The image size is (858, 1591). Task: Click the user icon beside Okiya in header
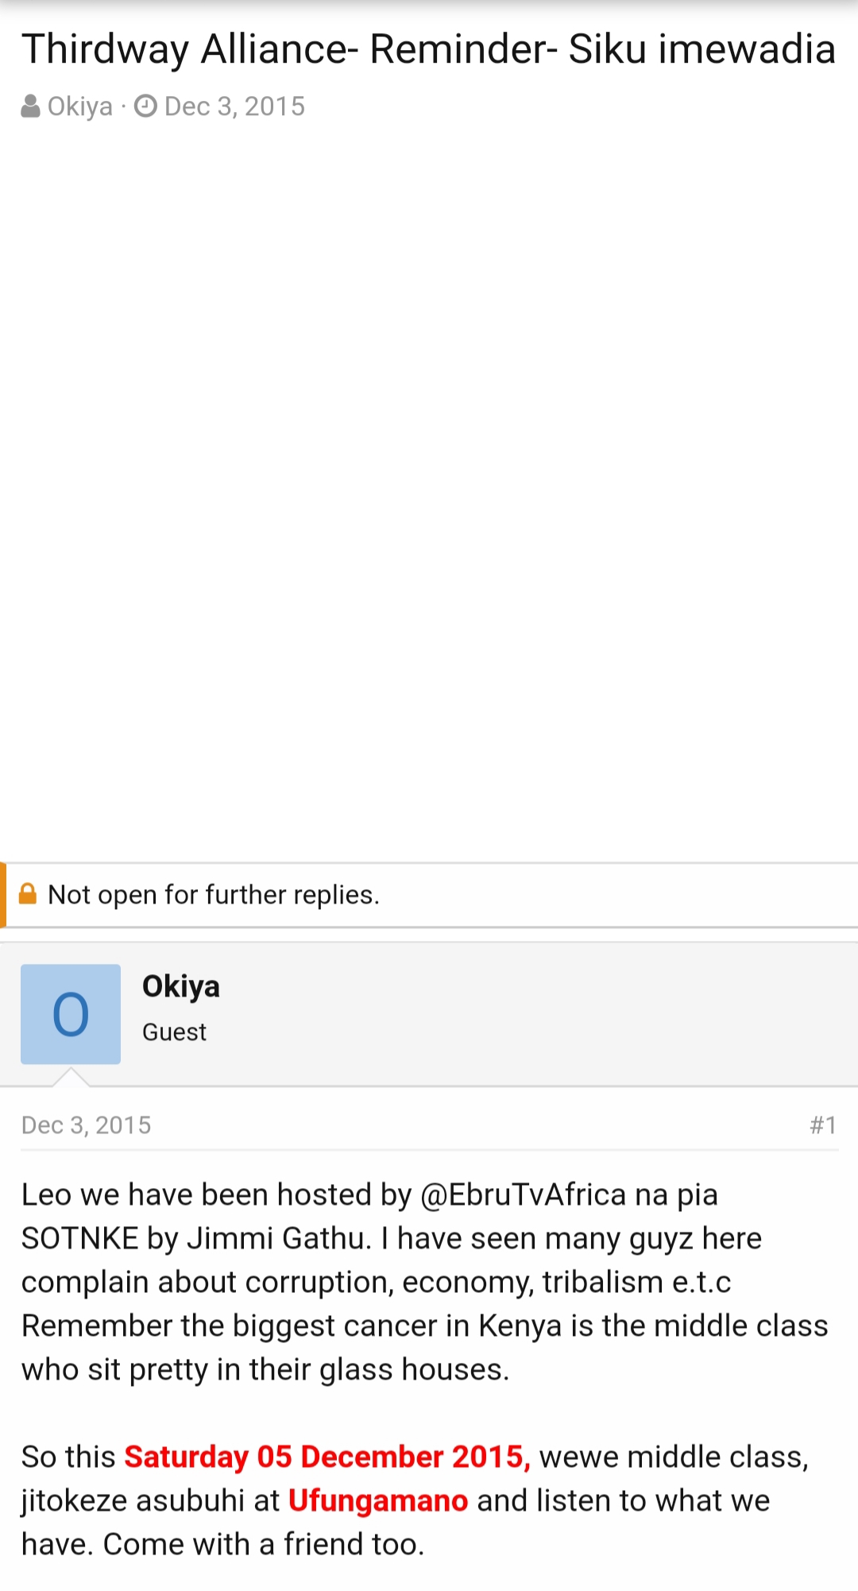coord(31,106)
